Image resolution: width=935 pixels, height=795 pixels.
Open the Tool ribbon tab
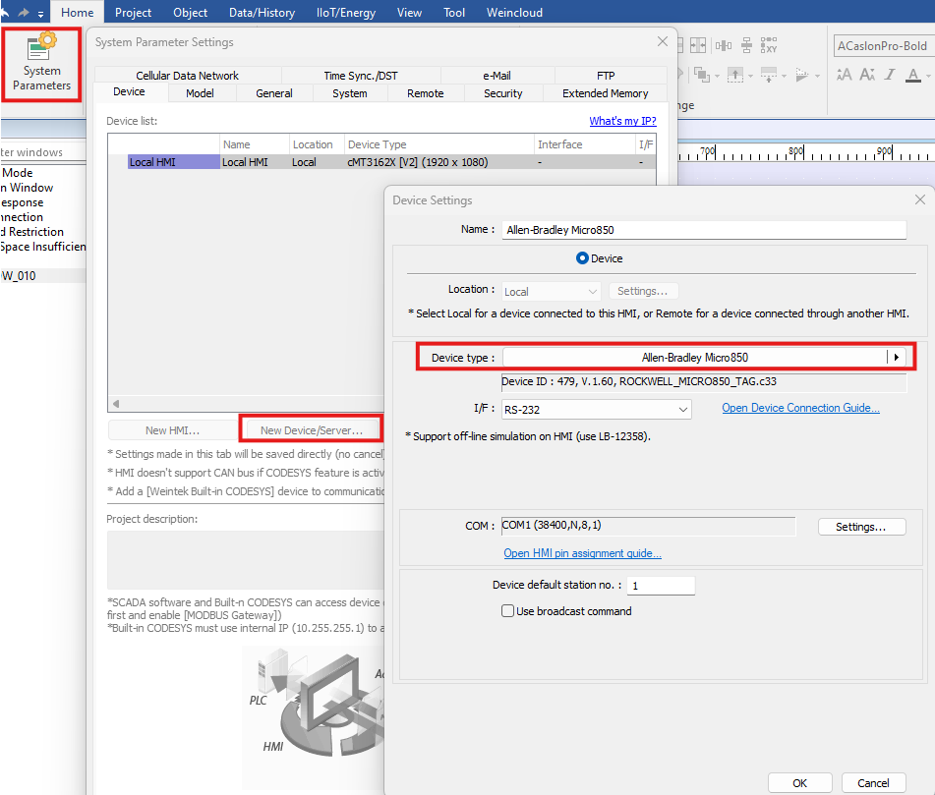[454, 12]
